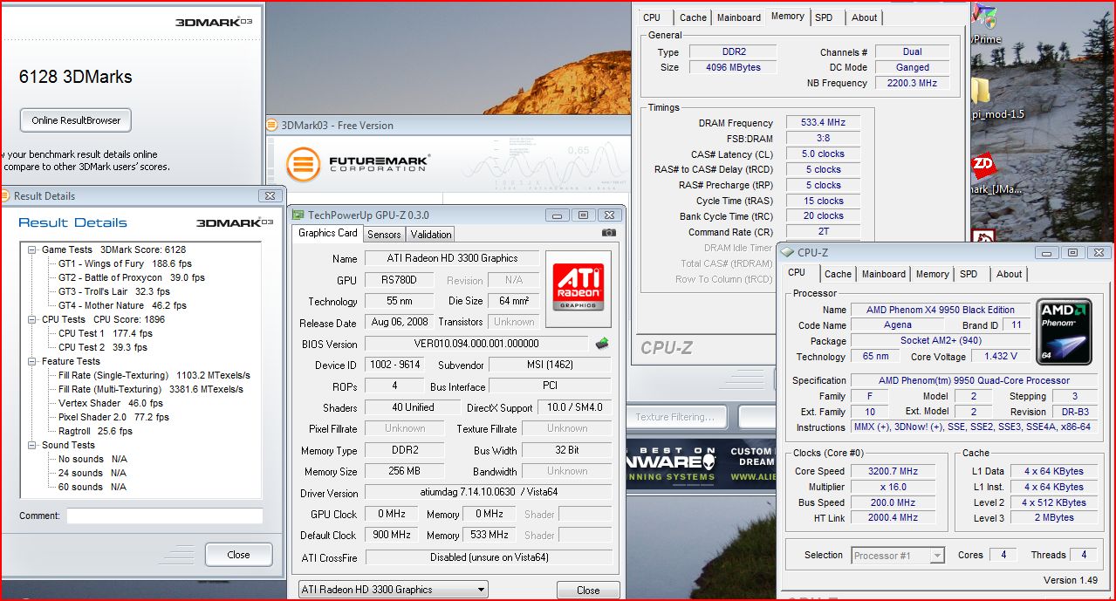
Task: Select the 60 sounds row
Action: coord(92,487)
